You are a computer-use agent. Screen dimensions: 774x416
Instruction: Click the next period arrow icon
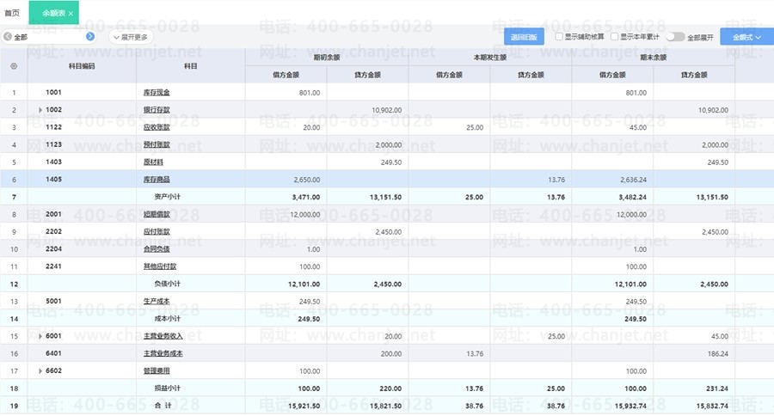pos(90,37)
